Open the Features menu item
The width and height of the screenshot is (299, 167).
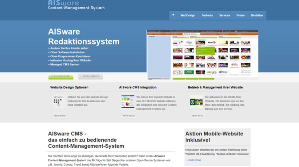pyautogui.click(x=207, y=15)
